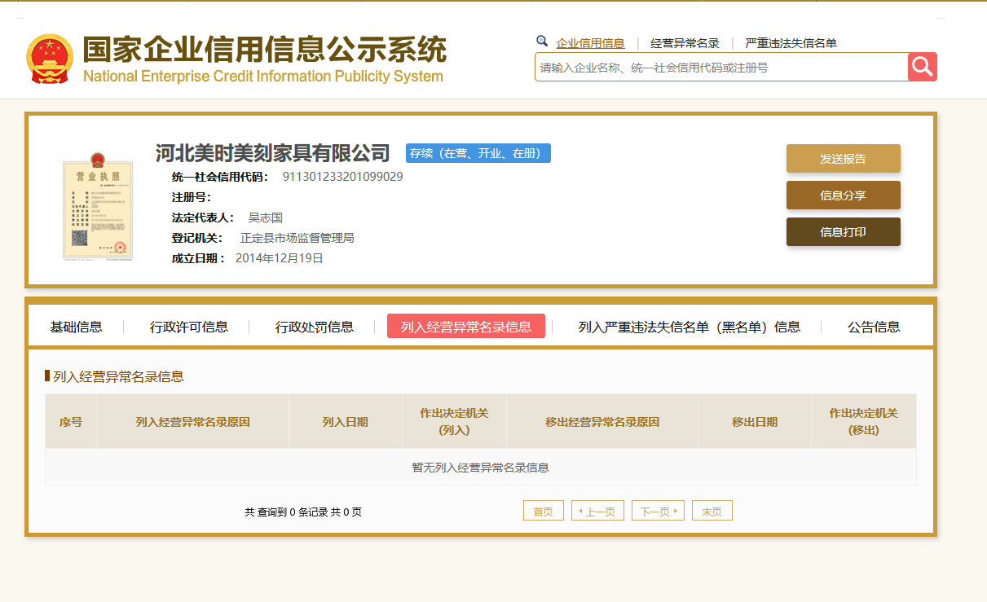The image size is (987, 602).
Task: Click the legal representative name 吴志国
Action: click(x=265, y=218)
